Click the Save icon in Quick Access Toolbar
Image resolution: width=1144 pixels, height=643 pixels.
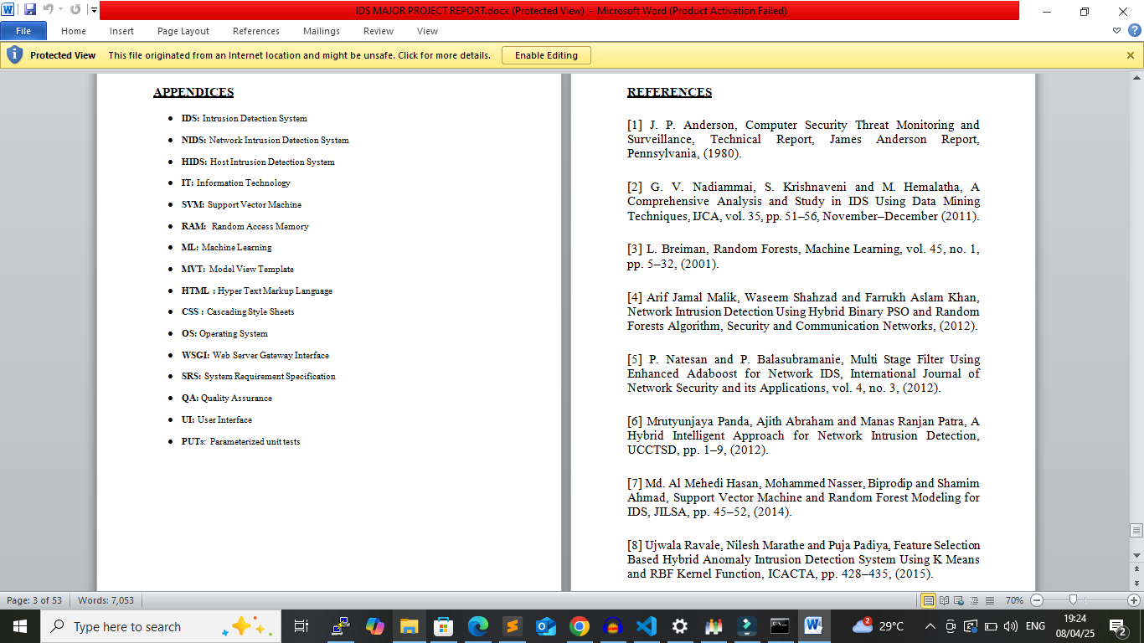(30, 11)
